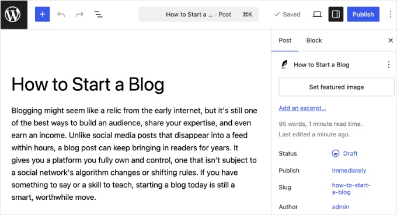Screen dimensions: 397x215
Task: Click the word count text 95 words
Action: (x=292, y=124)
